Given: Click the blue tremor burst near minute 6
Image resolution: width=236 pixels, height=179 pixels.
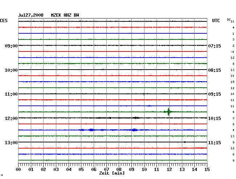Looking at the screenshot, I should pyautogui.click(x=91, y=130).
